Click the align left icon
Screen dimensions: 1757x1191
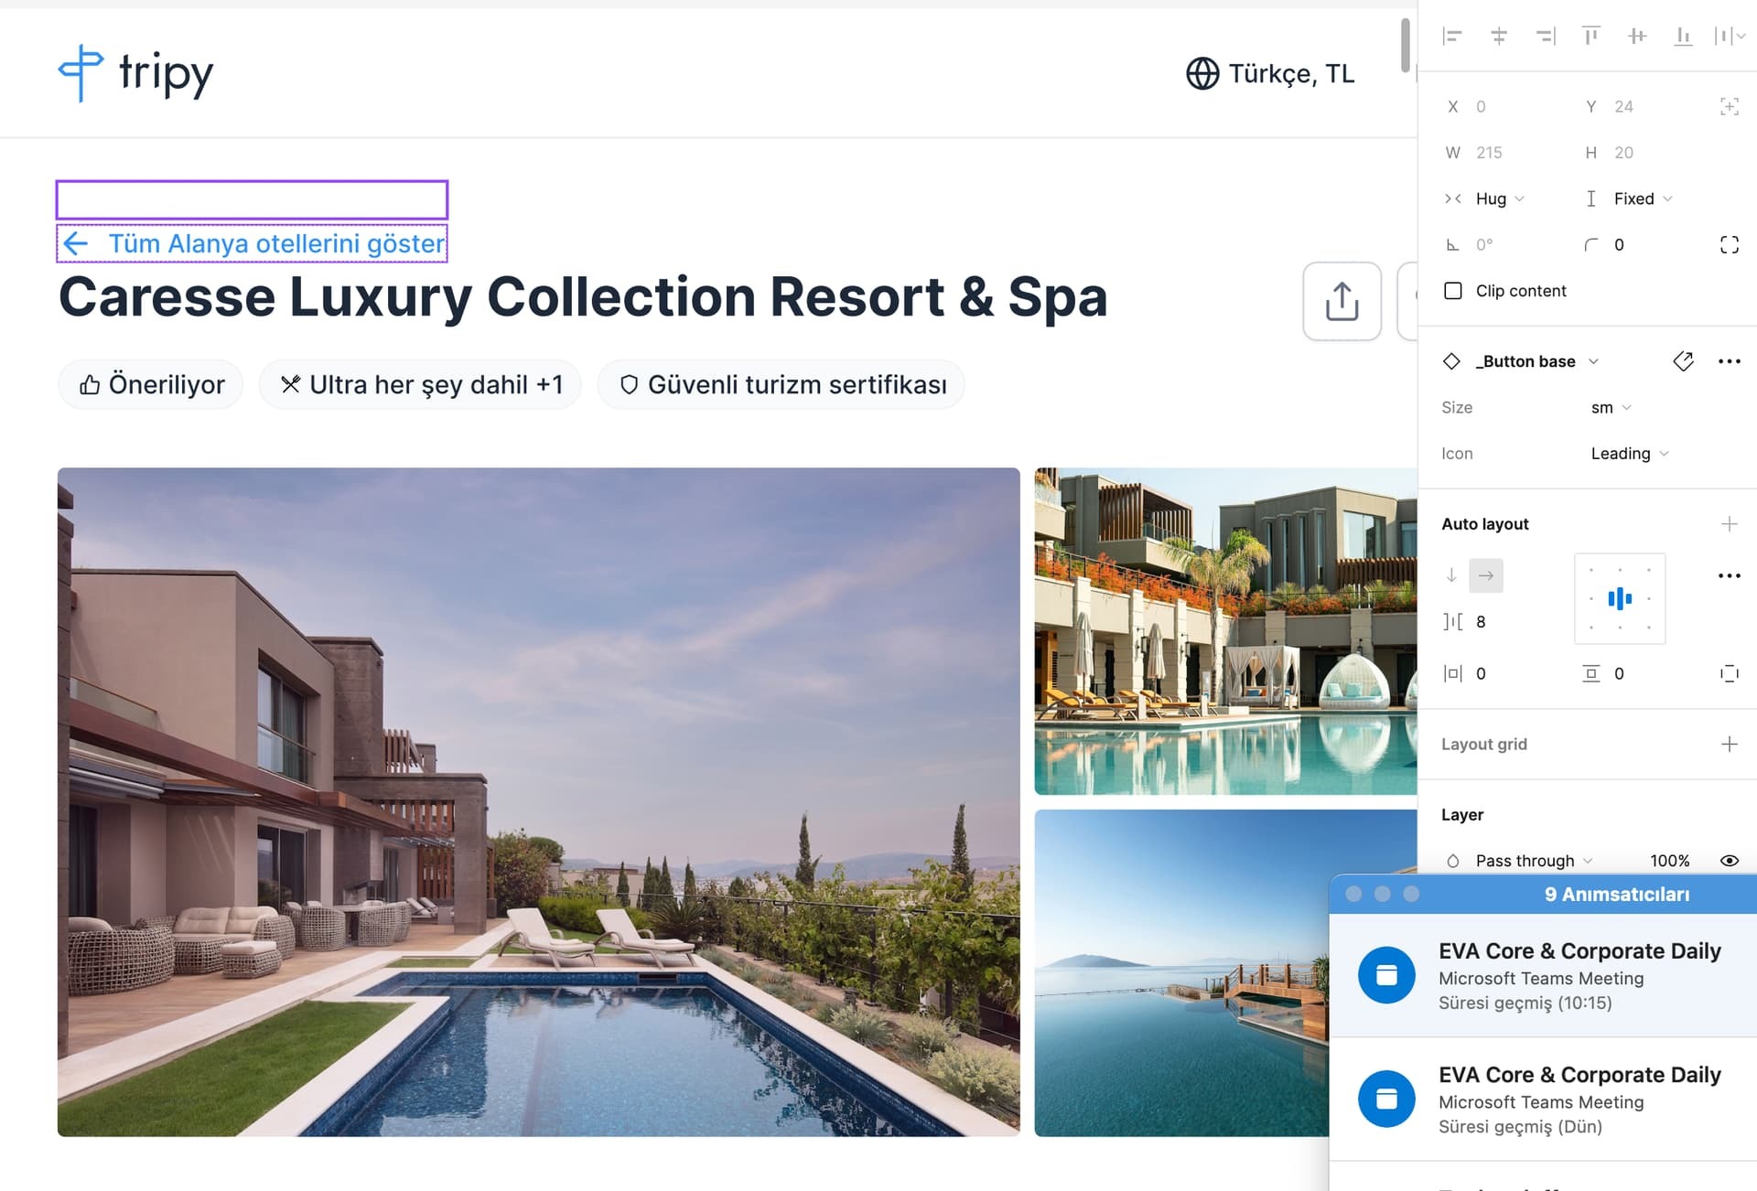coord(1452,36)
